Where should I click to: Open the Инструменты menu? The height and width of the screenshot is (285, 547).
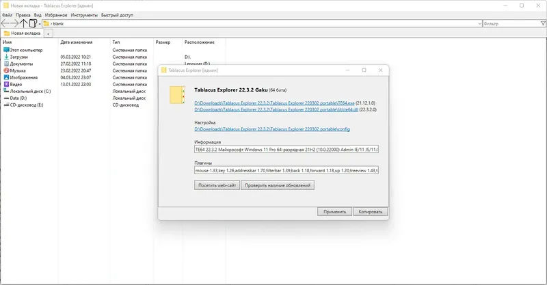(84, 15)
